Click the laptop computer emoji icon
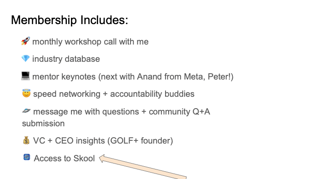Screen dimensions: 331x179 [25, 76]
